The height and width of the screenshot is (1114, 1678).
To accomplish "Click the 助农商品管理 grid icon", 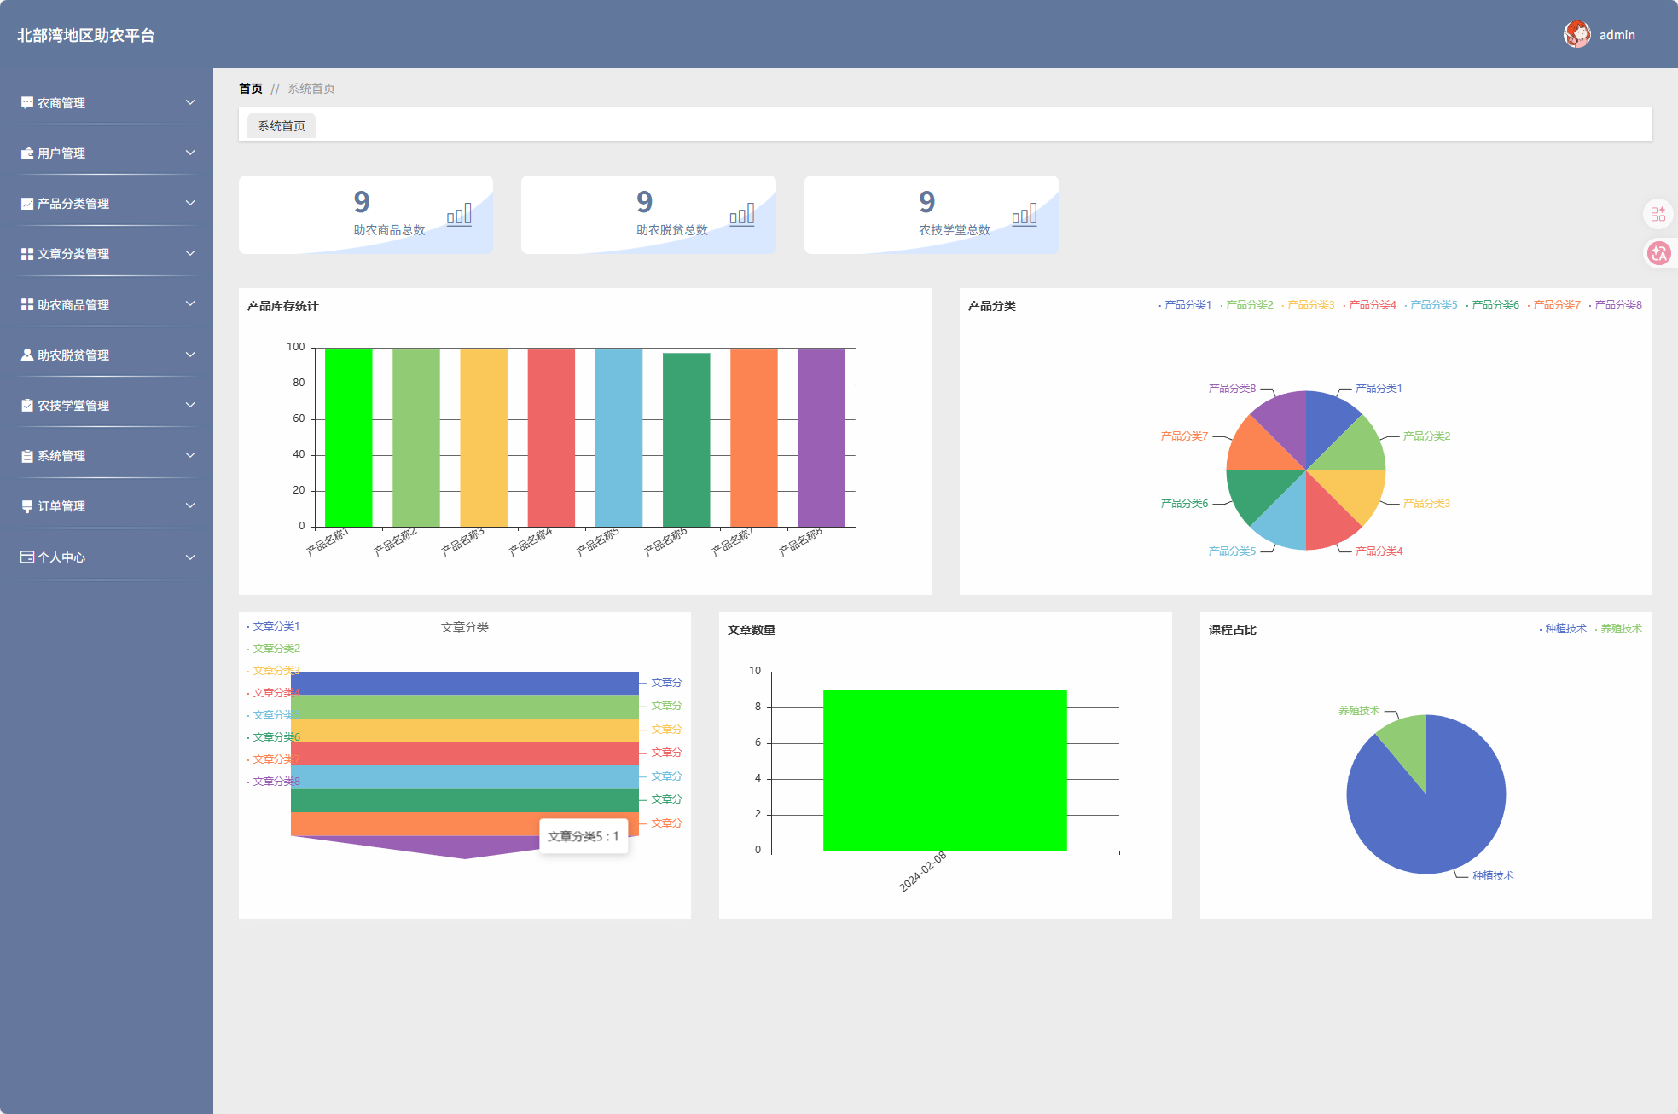I will (27, 304).
